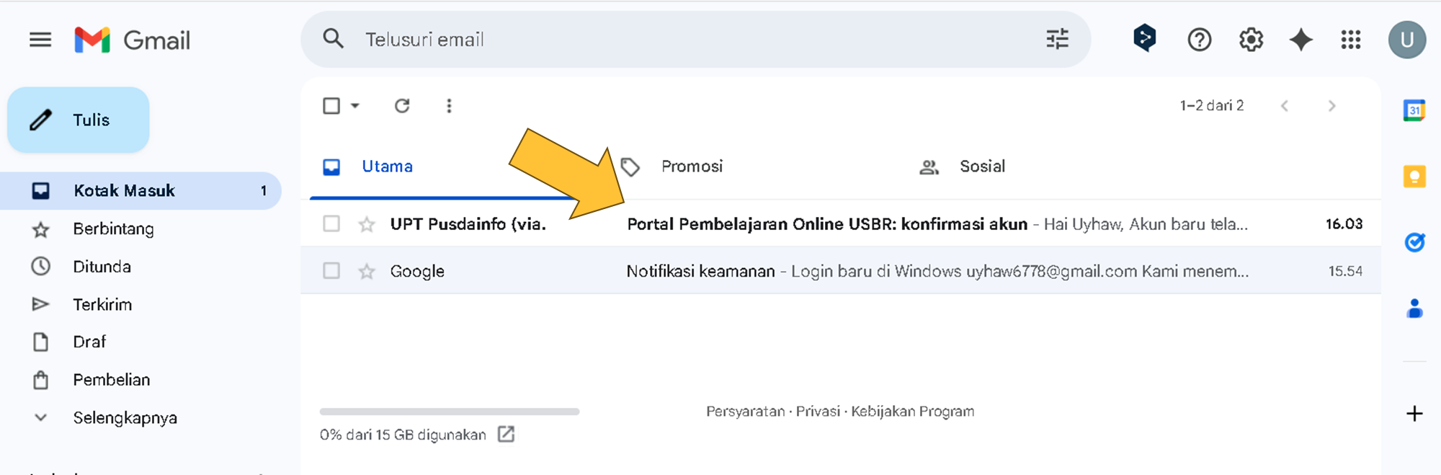The image size is (1441, 475).
Task: Switch to the Sosial tab
Action: pos(981,167)
